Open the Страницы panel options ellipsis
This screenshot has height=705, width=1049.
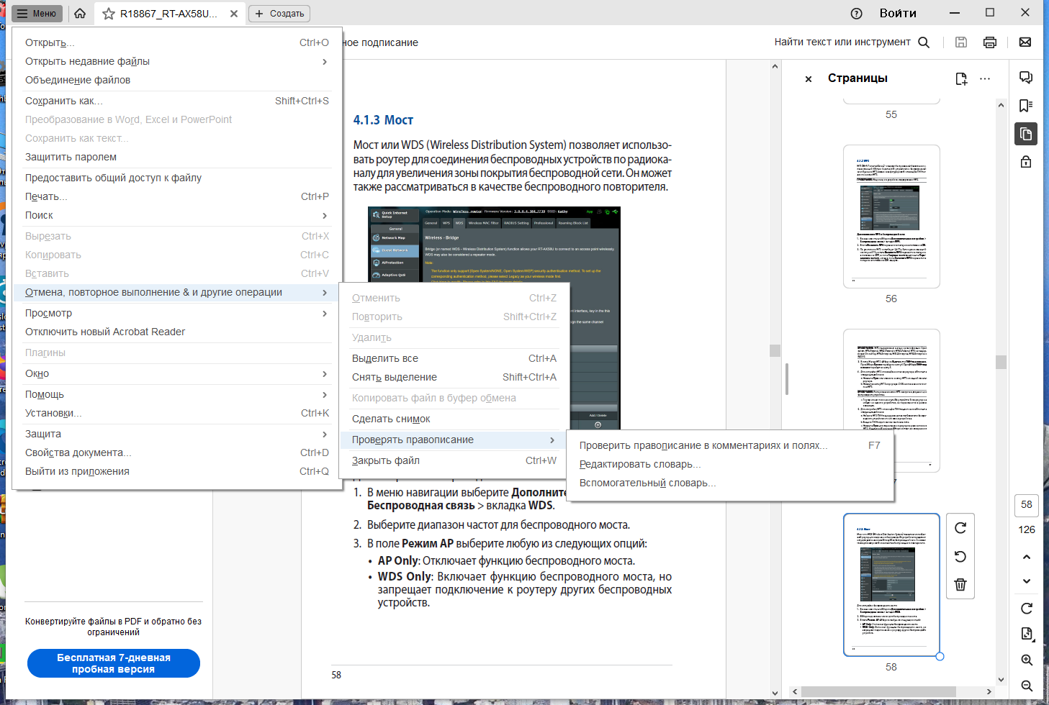[x=985, y=78]
